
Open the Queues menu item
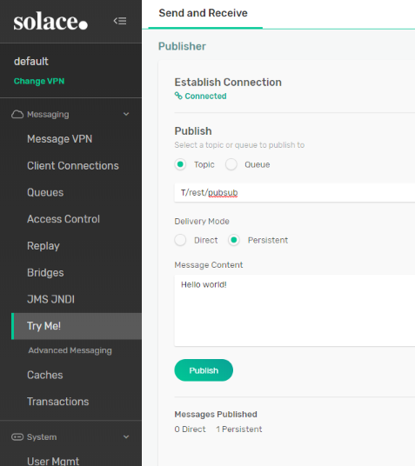tap(45, 192)
